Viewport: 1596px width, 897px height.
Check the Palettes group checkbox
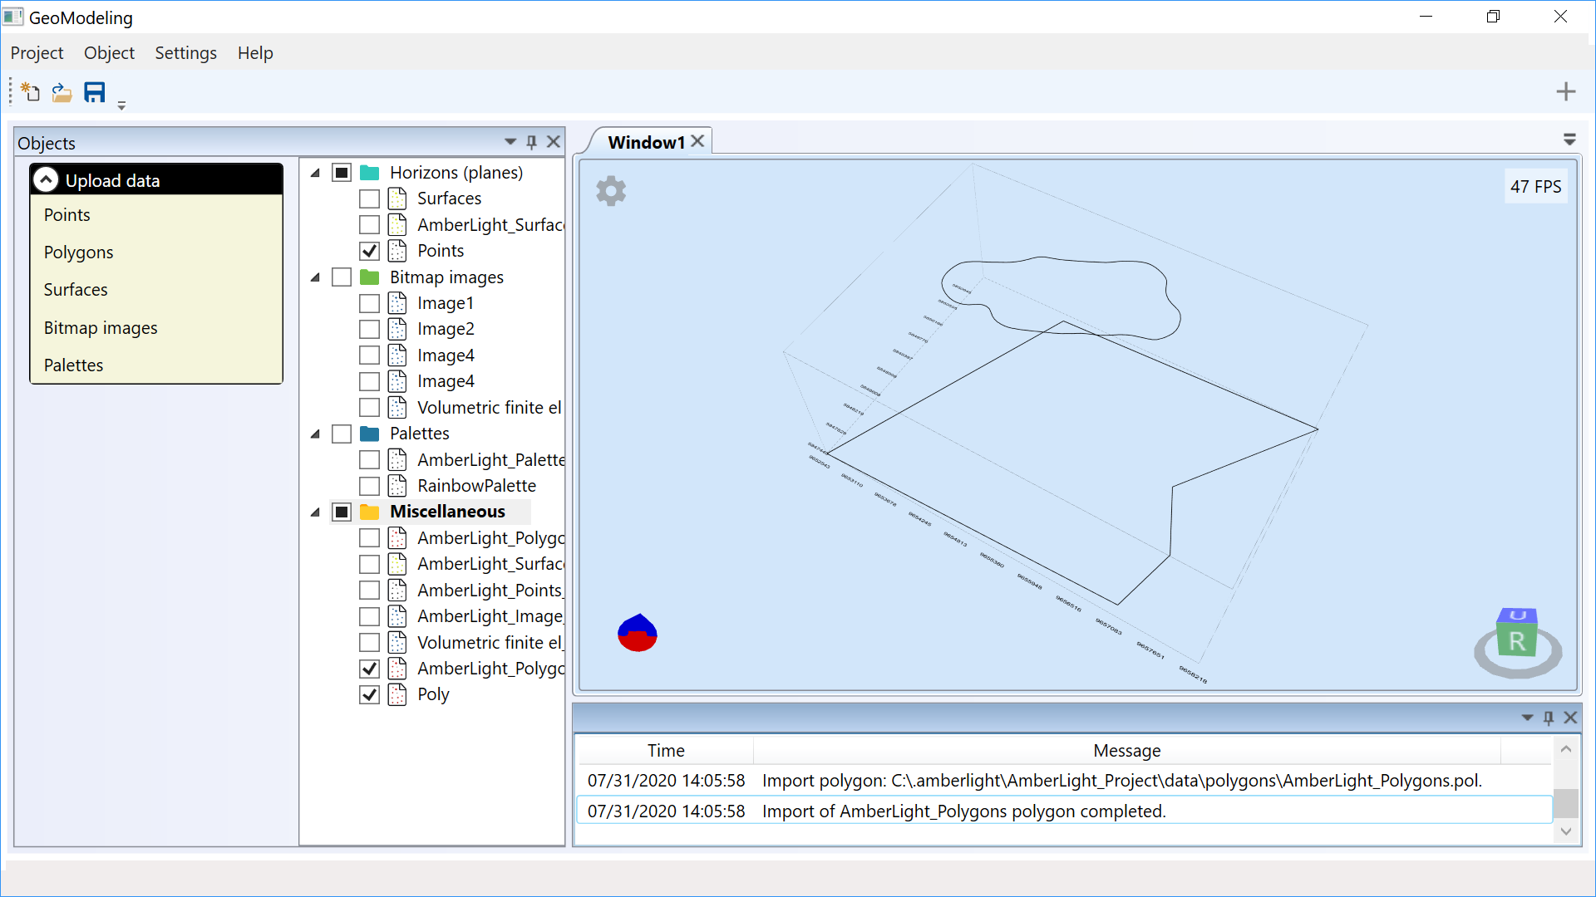342,434
